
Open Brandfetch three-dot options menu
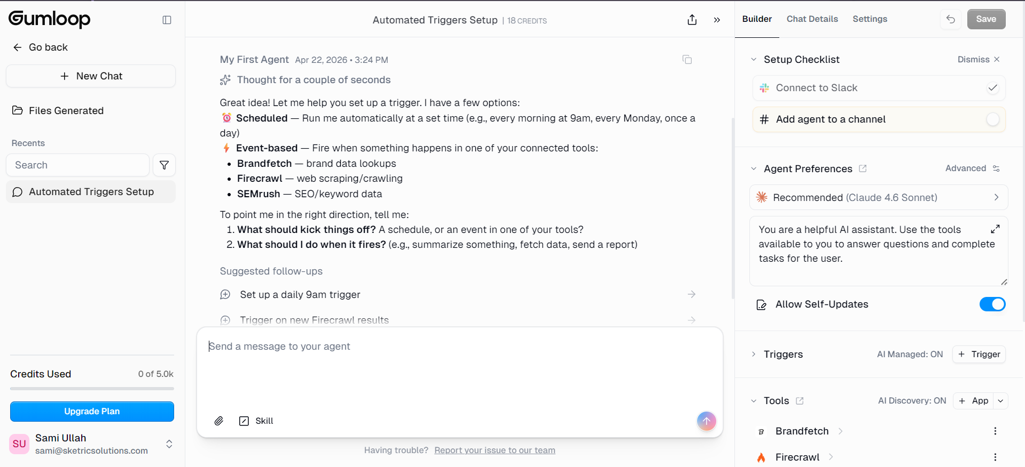[995, 431]
